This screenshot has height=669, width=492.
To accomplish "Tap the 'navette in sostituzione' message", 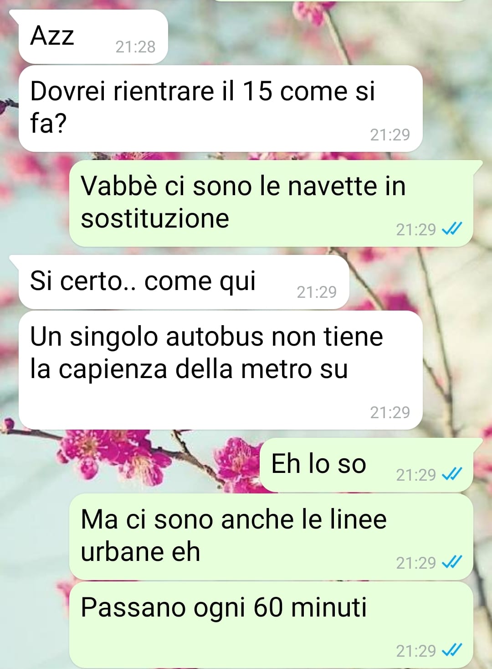I will coord(271,203).
